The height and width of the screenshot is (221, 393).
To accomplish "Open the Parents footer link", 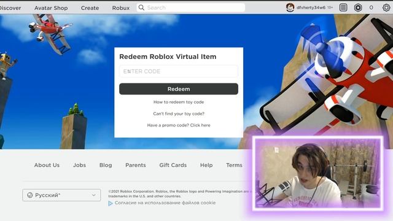I will click(136, 165).
